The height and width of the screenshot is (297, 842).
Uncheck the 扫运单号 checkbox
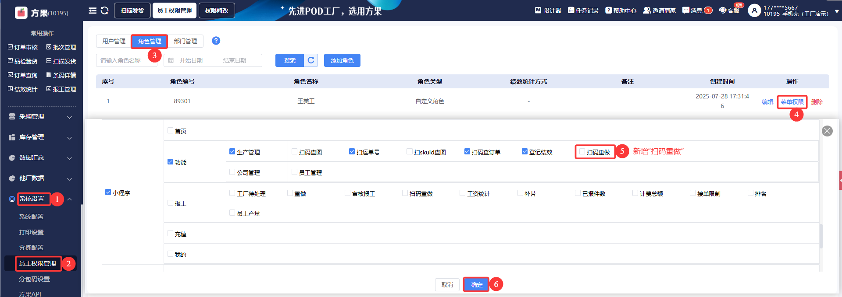(352, 151)
